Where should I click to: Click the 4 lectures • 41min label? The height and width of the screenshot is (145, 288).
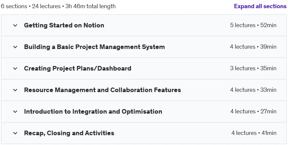click(254, 133)
